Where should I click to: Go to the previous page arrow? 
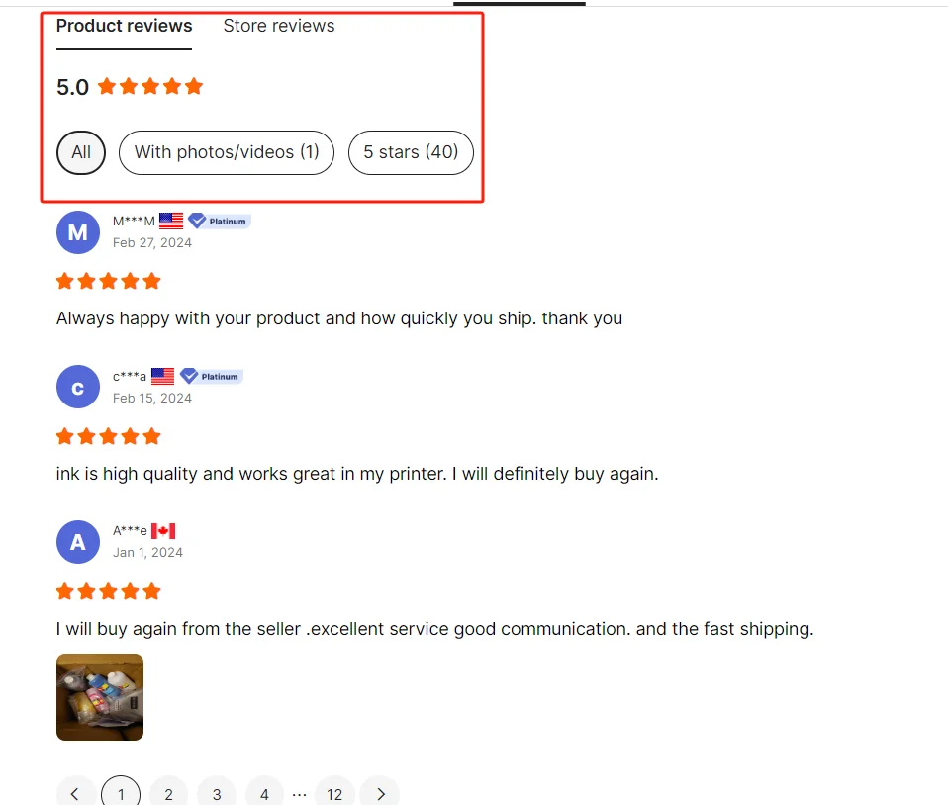pos(75,793)
